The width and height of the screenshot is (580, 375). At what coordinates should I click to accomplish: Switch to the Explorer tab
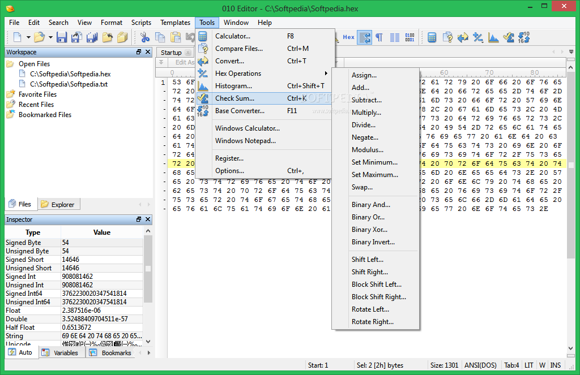[58, 204]
